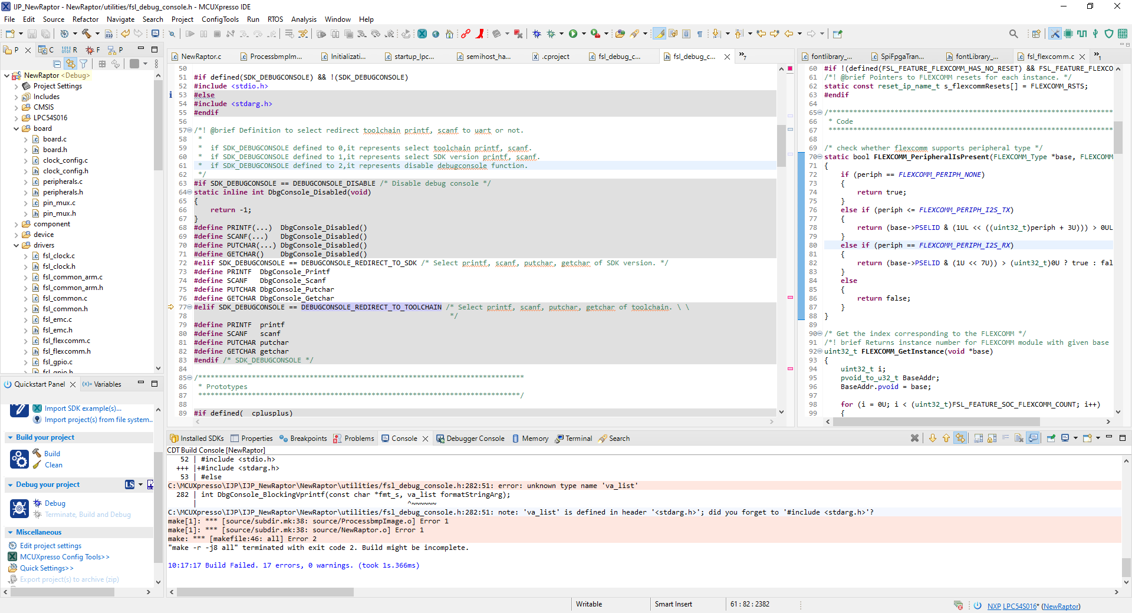Viewport: 1132px width, 613px height.
Task: Click the hammer Build icon in the toolbar
Action: coord(87,34)
